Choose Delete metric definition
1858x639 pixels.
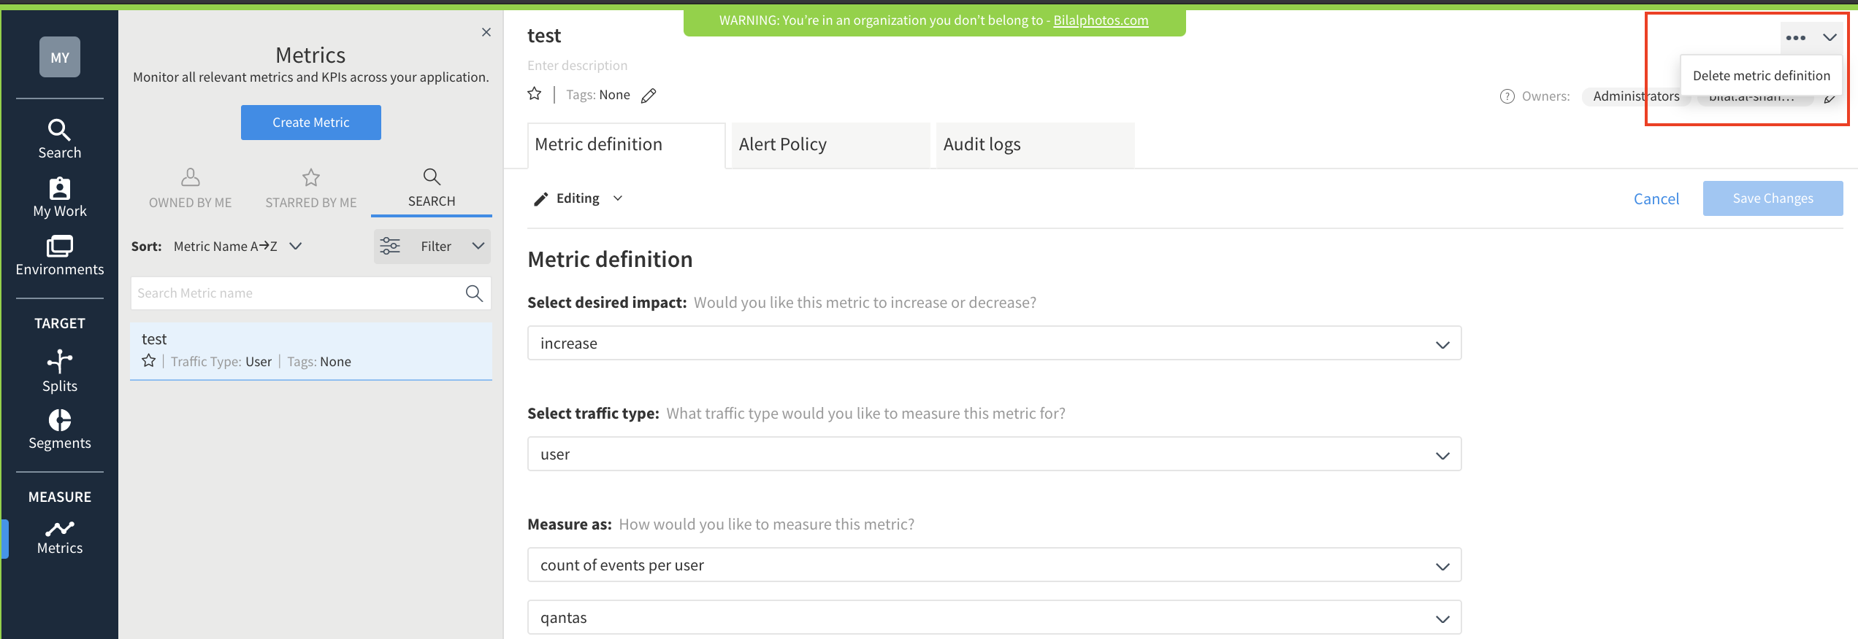tap(1762, 76)
